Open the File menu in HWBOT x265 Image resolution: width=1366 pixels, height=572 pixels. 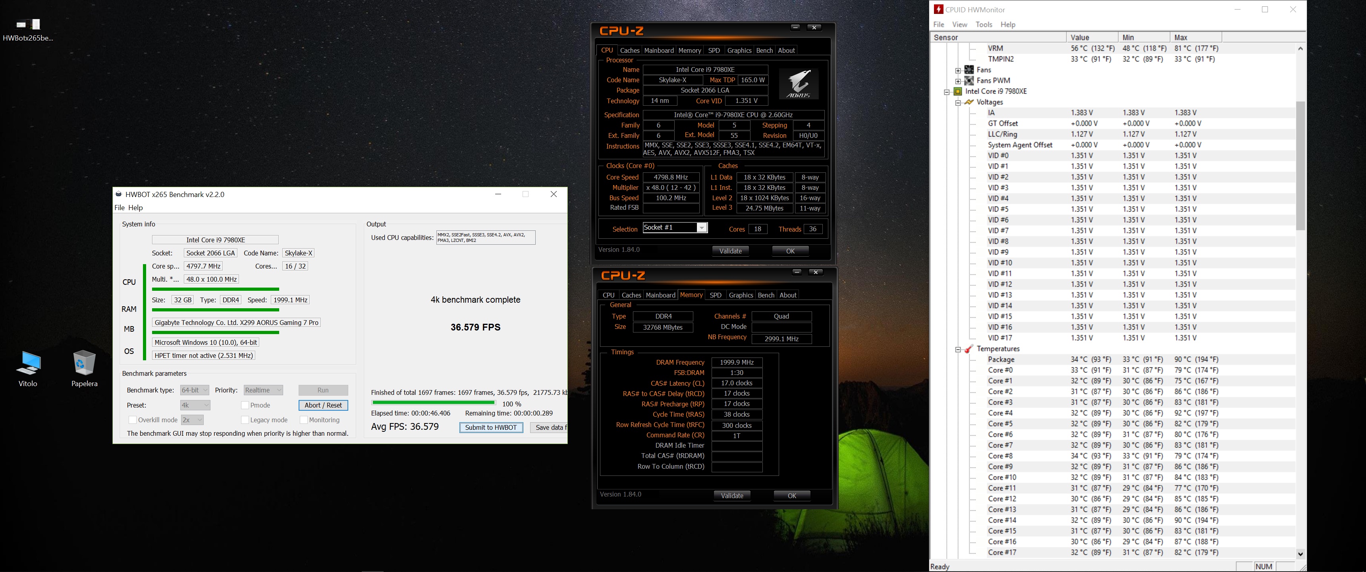click(119, 207)
